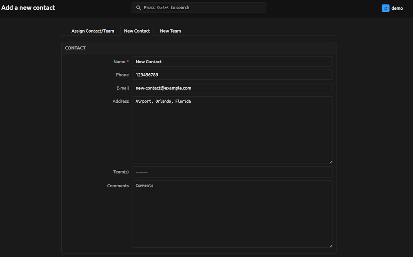The image size is (413, 257).
Task: Click the "Team(s)" field label
Action: coord(121,172)
